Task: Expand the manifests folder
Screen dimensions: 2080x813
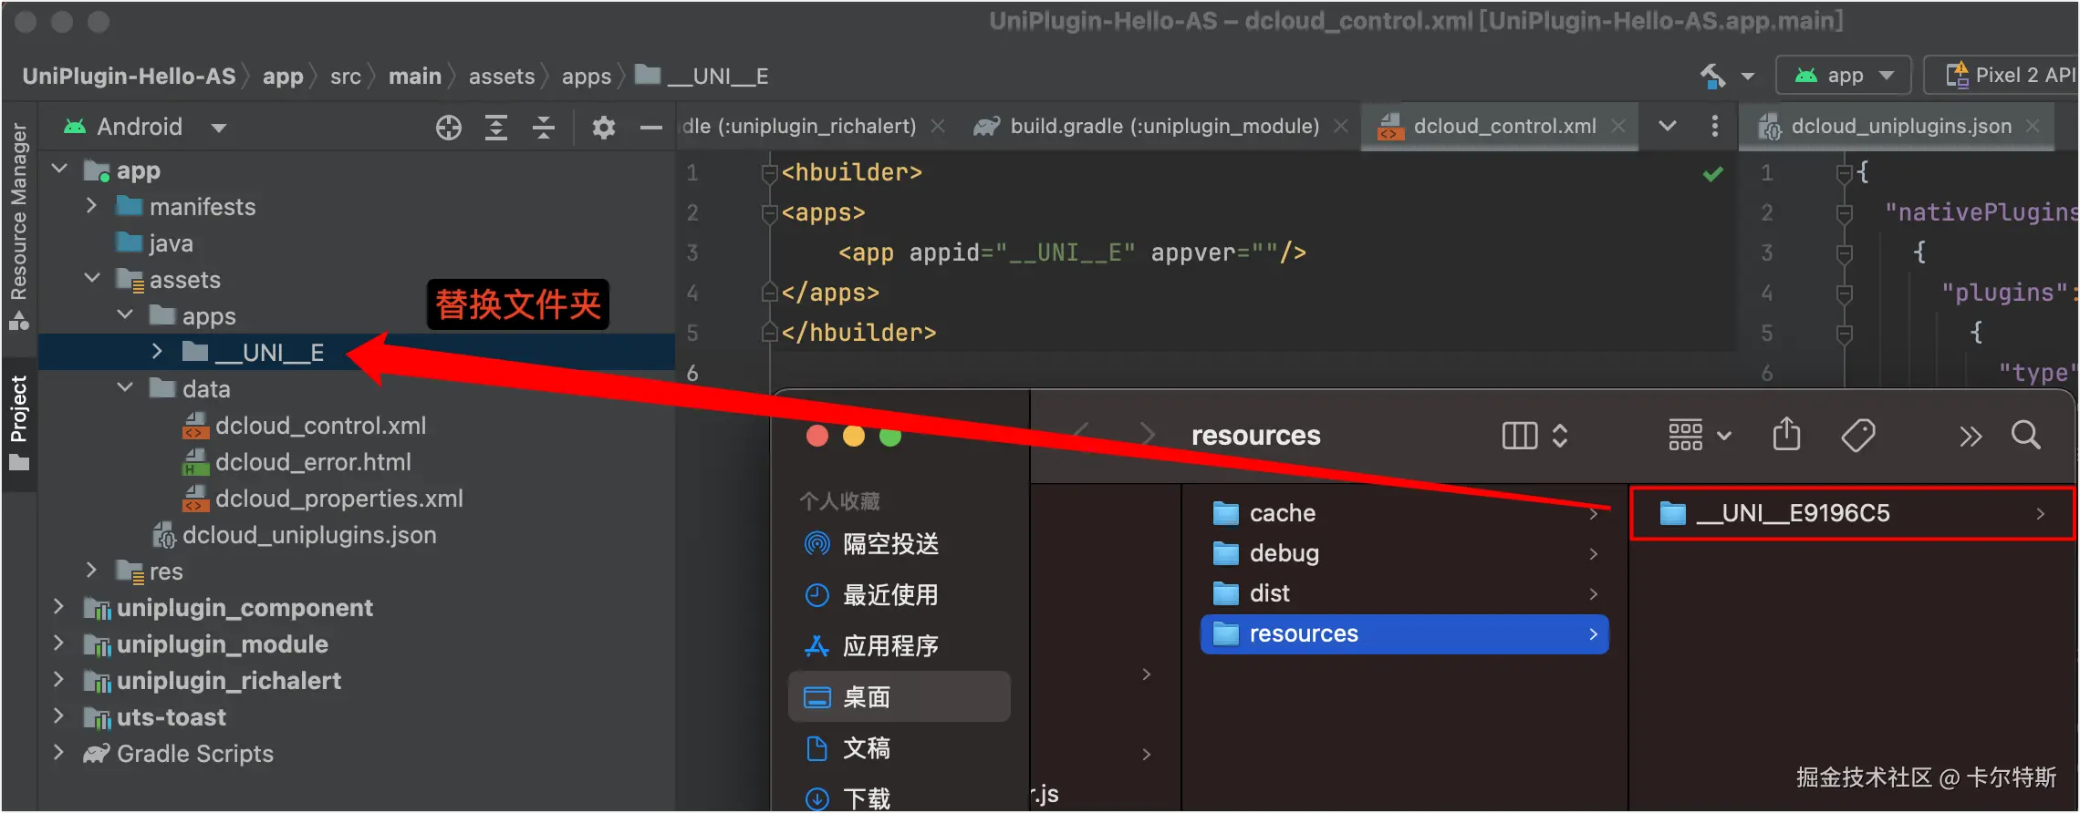Action: click(x=91, y=206)
